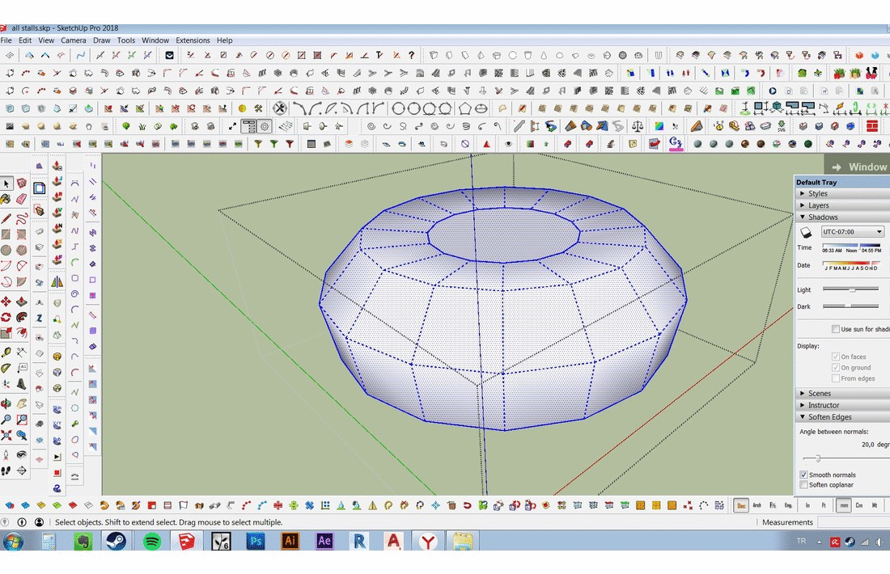Click the balance scales icon in toolbar
890x574 pixels.
(638, 126)
